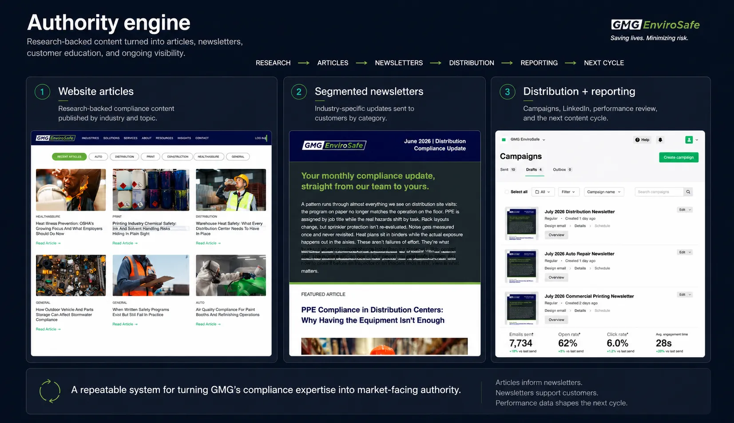Open the chemical drums Printing article thumbnail
Screen dimensions: 734x423
pos(151,190)
